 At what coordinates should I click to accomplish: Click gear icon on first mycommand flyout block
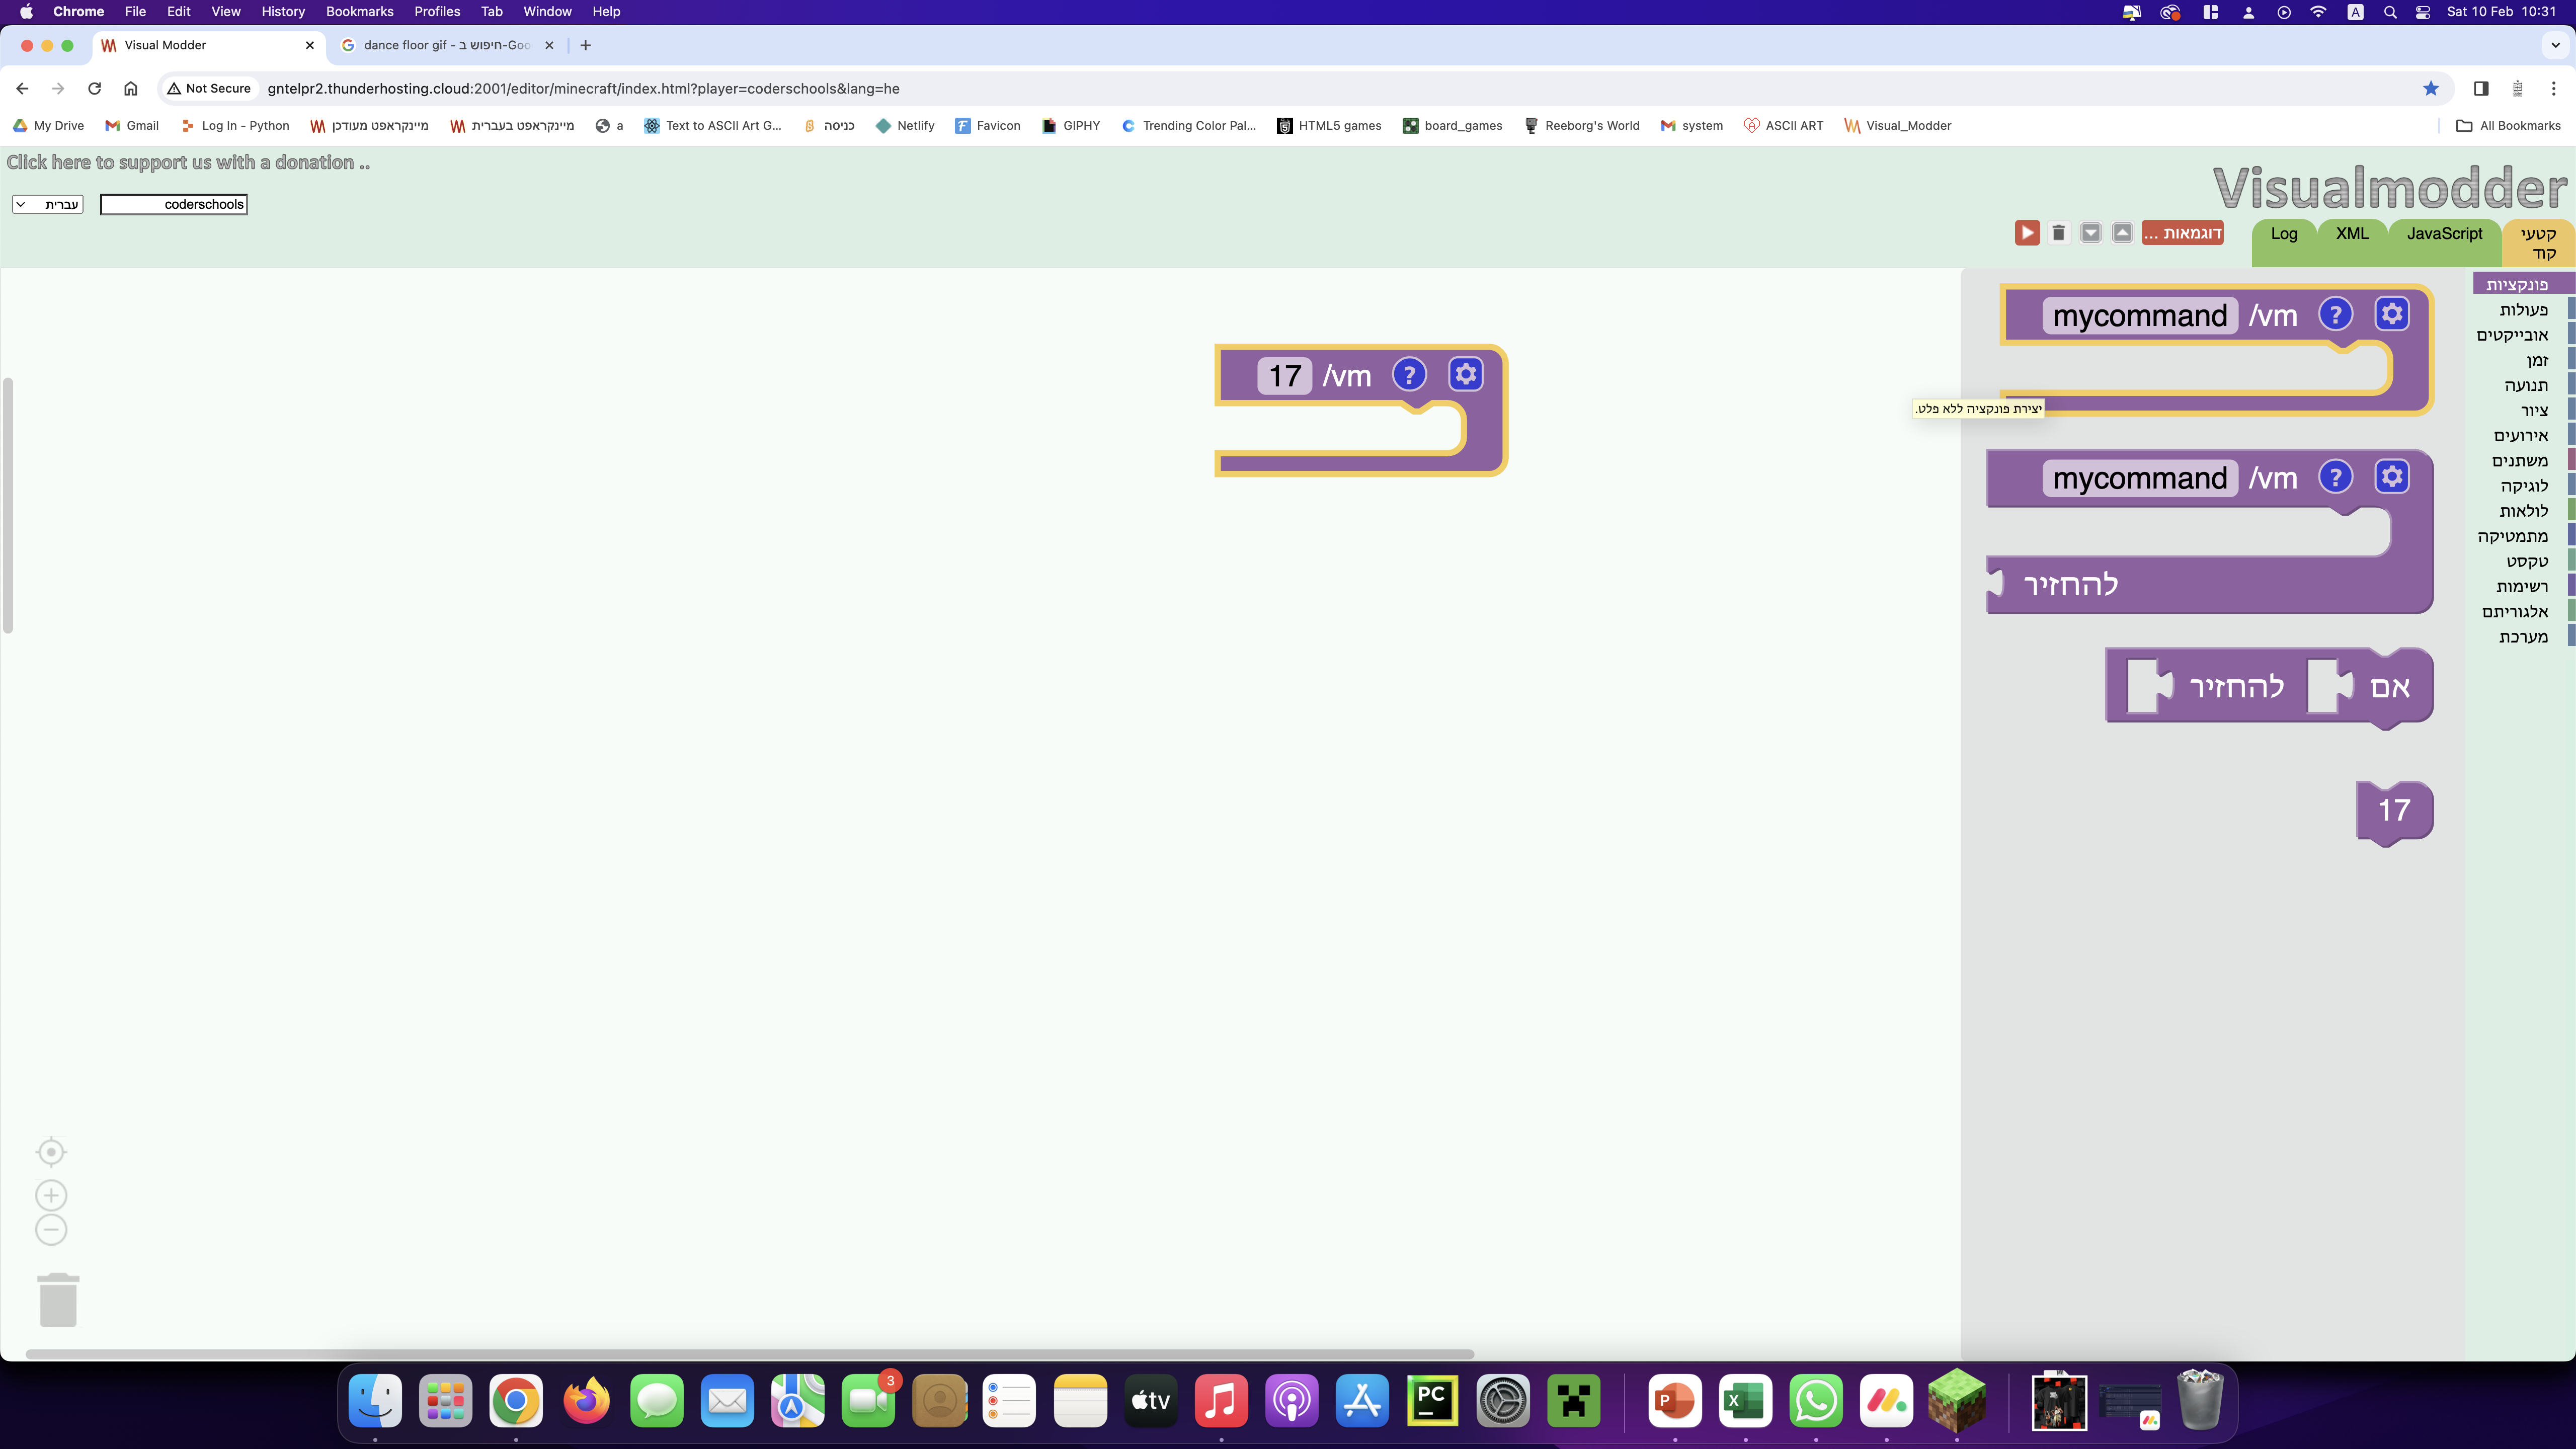2392,314
